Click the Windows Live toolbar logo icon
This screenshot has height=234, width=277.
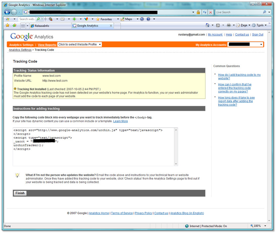tap(8, 19)
